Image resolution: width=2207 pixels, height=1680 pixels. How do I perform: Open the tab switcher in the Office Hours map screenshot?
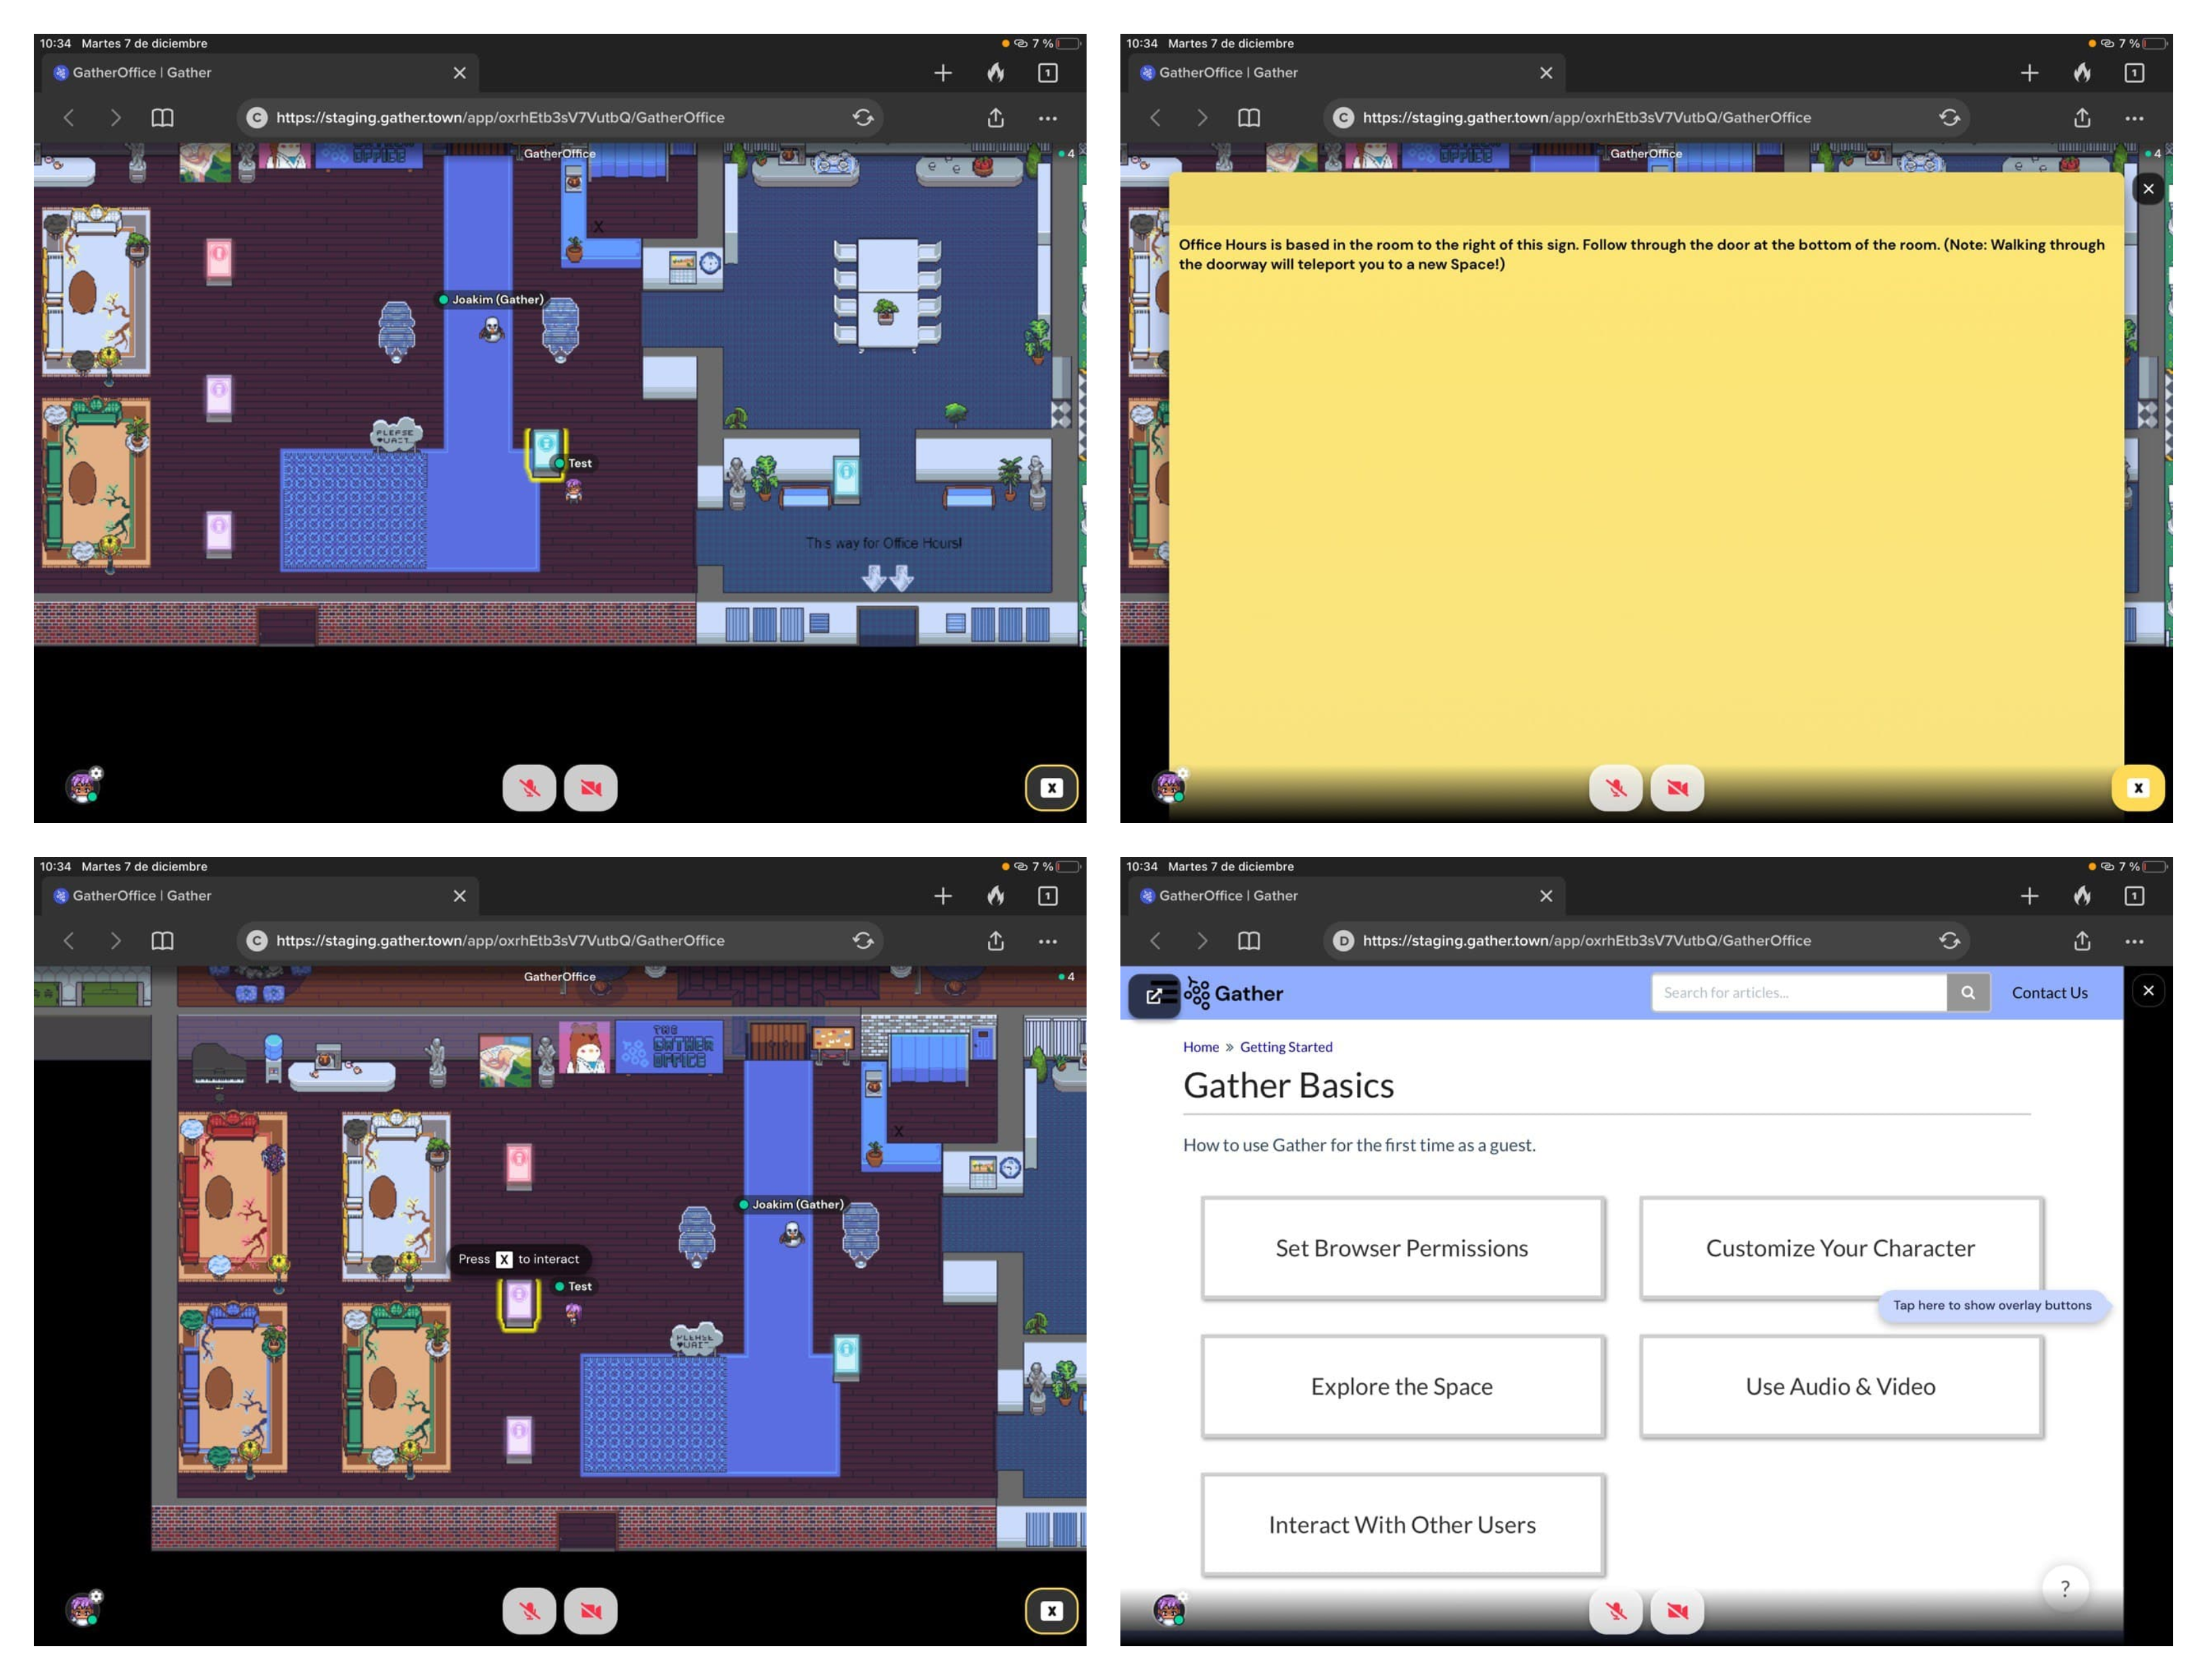1047,72
